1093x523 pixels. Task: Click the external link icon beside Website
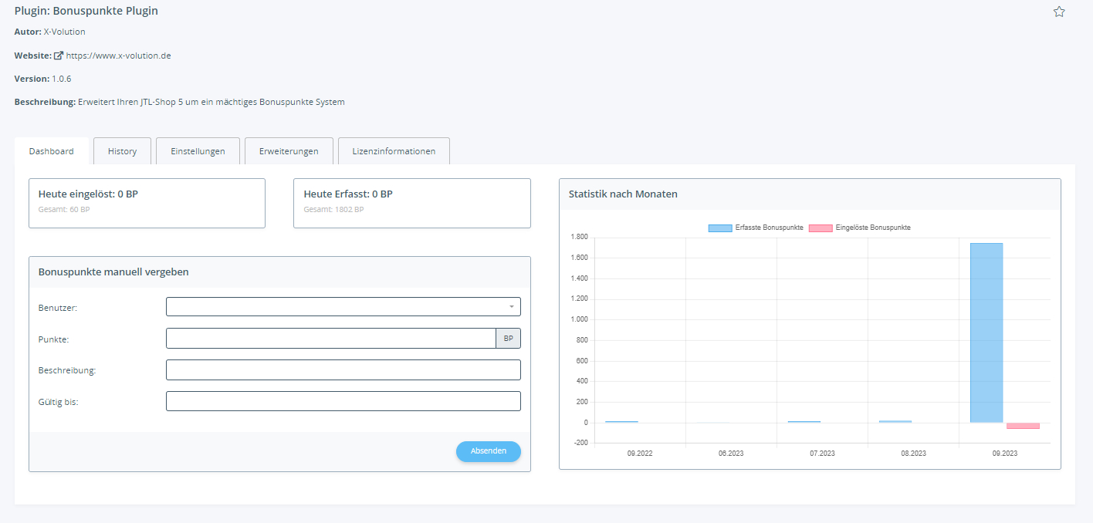coord(58,56)
